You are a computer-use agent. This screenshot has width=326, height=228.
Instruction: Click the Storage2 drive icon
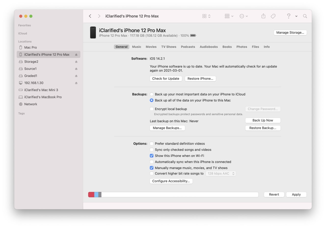pyautogui.click(x=21, y=62)
